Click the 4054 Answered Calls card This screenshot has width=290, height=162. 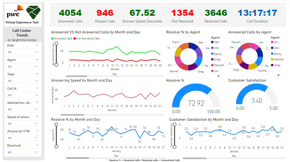(70, 16)
